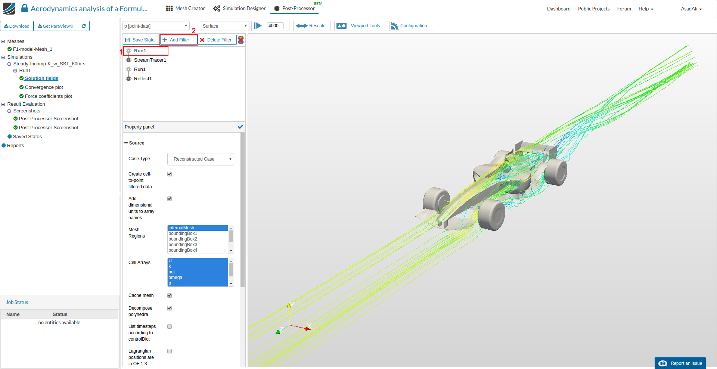Viewport: 717px width, 369px height.
Task: Click the red delete-all icon beside Delete Filter
Action: click(x=241, y=40)
